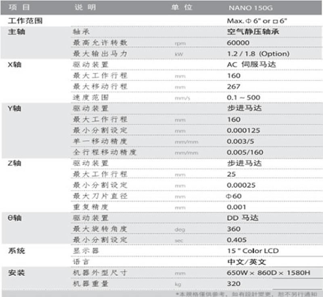Screen dimensions: 323x297
Task: Click the DD 马达 drive value
Action: [243, 218]
